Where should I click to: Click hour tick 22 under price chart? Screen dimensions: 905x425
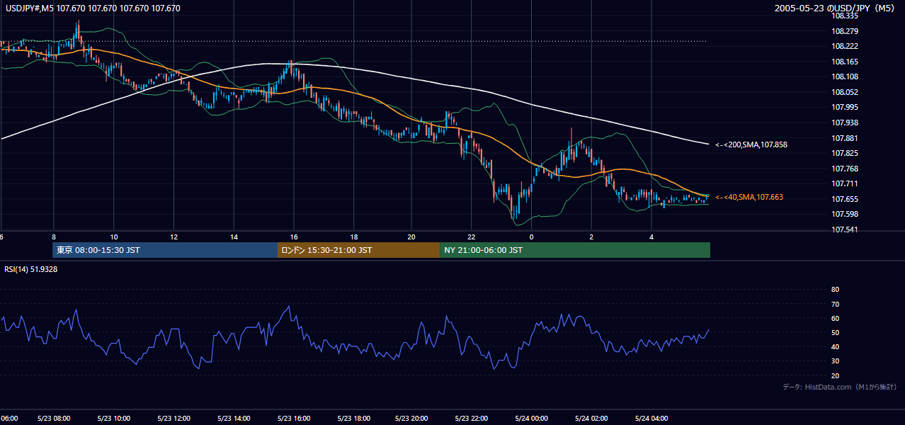471,236
